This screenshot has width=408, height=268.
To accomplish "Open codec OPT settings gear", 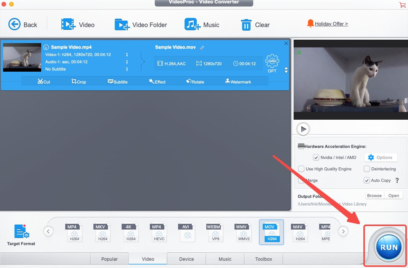I will [272, 63].
